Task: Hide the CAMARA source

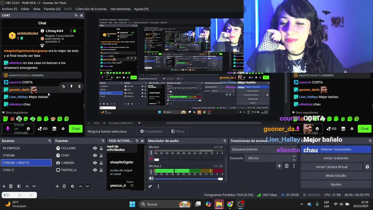Action: click(x=95, y=163)
